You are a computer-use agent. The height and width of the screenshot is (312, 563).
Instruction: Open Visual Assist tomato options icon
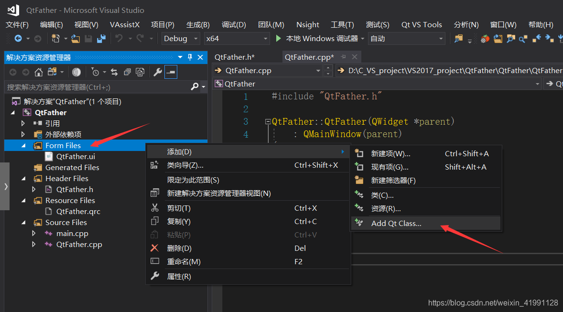(485, 39)
